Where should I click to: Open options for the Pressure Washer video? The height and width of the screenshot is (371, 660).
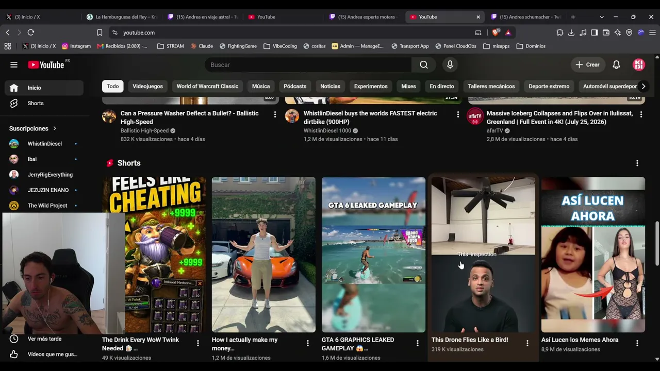pos(275,114)
